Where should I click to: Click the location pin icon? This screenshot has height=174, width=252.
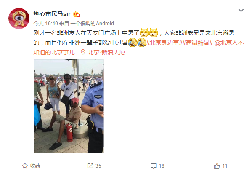click(x=83, y=52)
